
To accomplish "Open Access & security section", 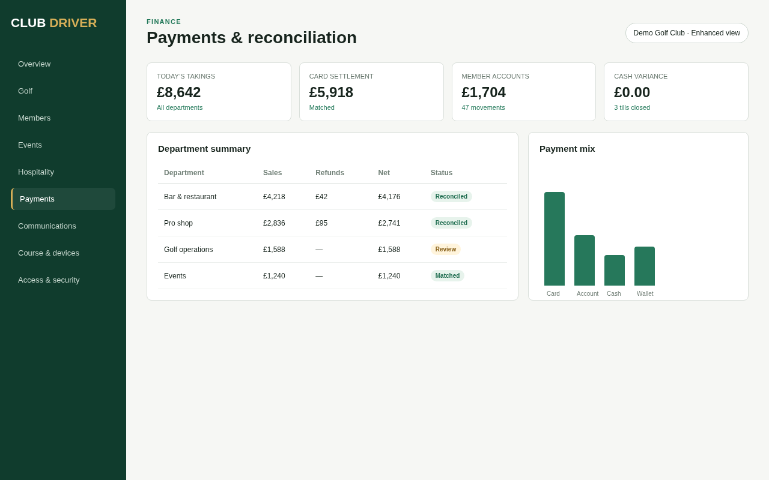I will pos(63,280).
